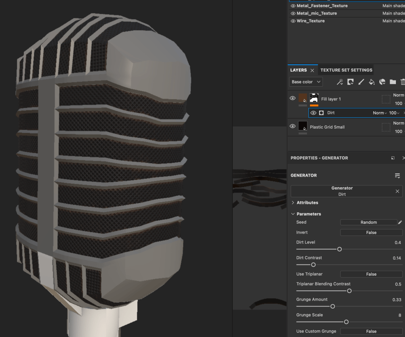405x337 pixels.
Task: Open the Base color channel dropdown
Action: click(306, 82)
